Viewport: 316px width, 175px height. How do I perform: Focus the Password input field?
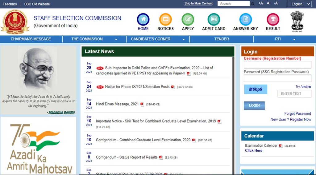tap(277, 78)
